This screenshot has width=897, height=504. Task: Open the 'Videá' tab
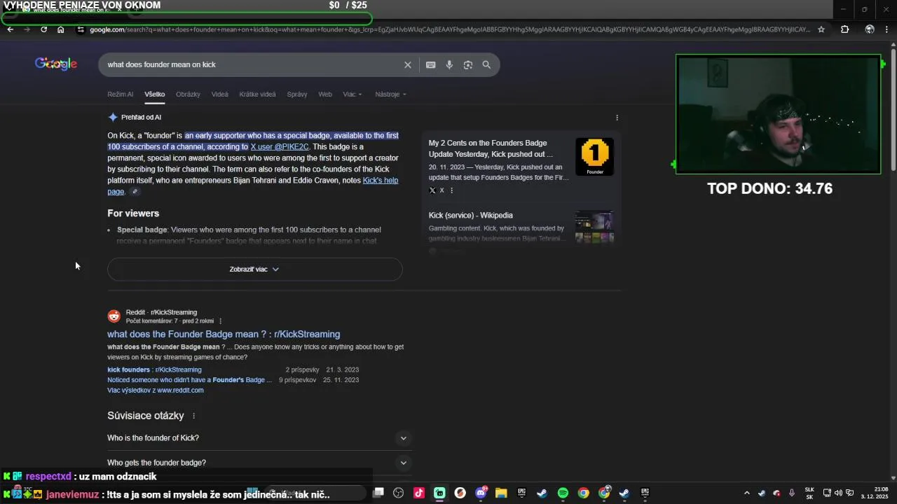tap(220, 94)
